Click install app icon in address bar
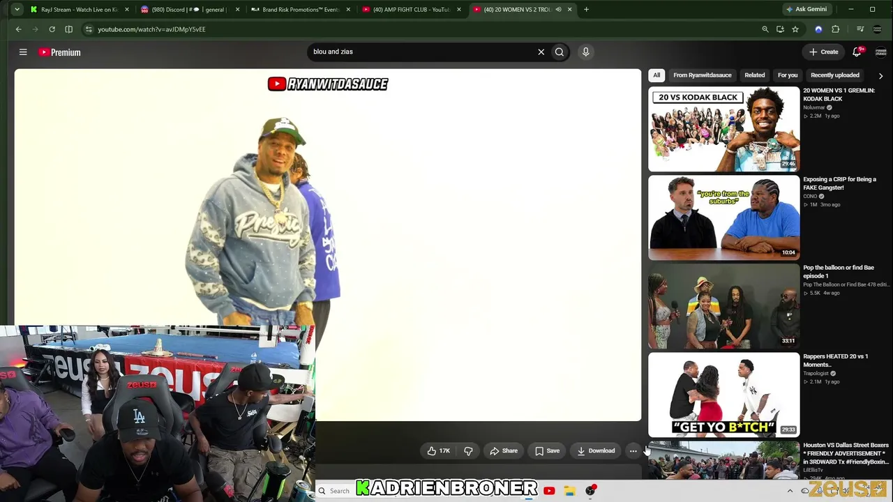 (x=780, y=29)
